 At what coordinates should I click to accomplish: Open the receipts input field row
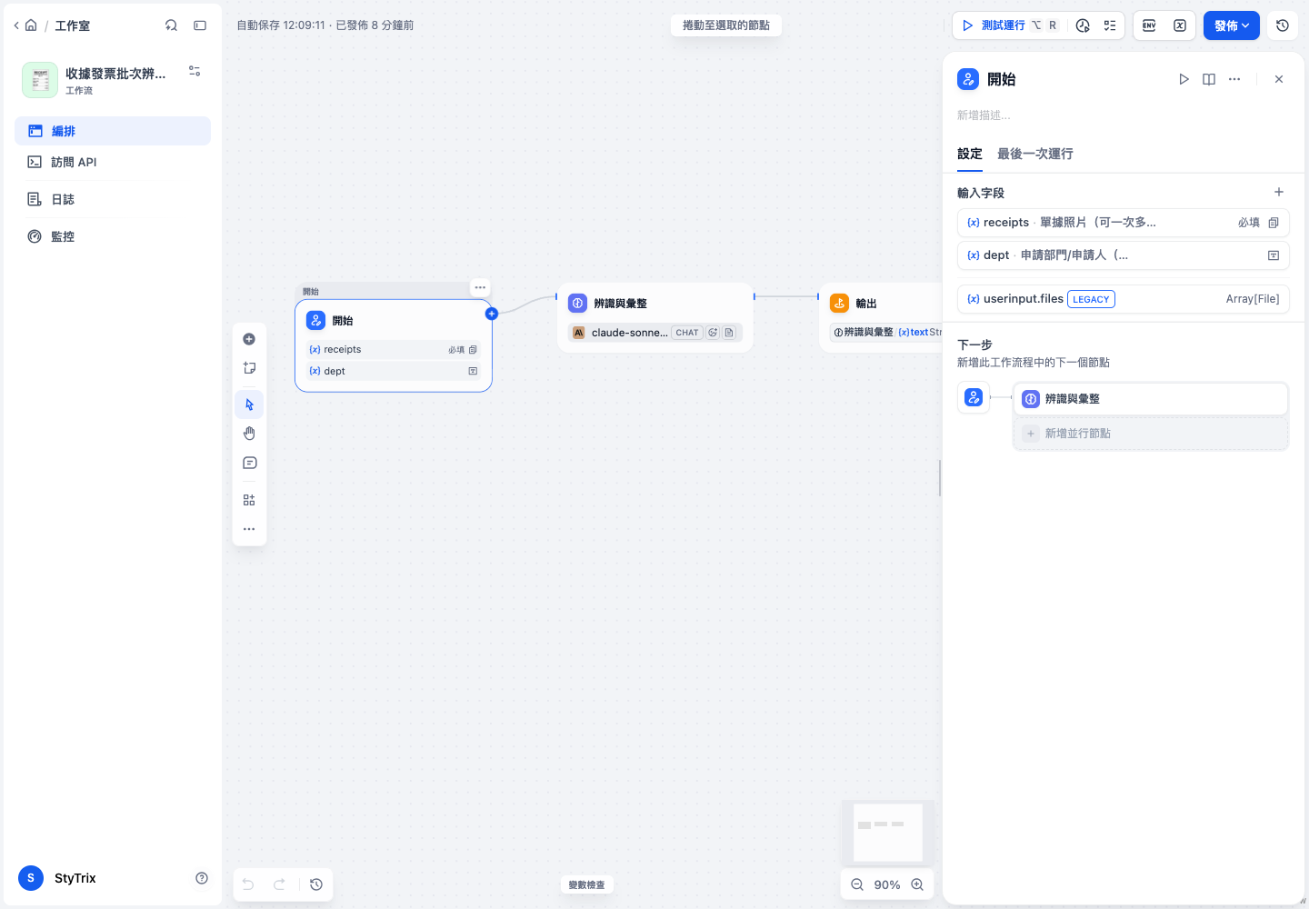coord(1124,223)
